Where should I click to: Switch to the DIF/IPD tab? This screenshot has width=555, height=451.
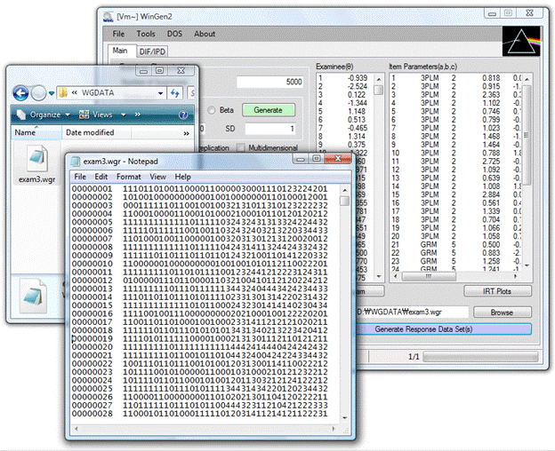[x=152, y=51]
